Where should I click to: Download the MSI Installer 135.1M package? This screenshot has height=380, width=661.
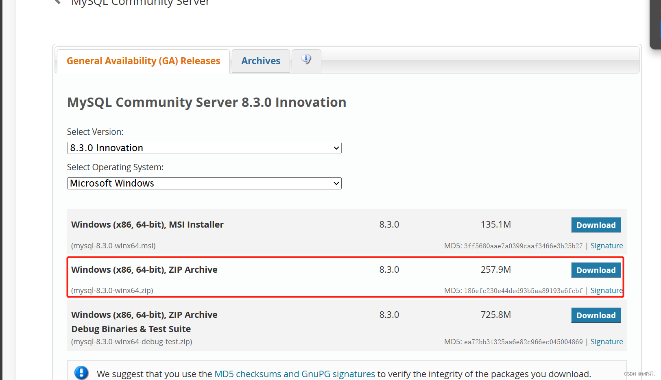tap(596, 225)
